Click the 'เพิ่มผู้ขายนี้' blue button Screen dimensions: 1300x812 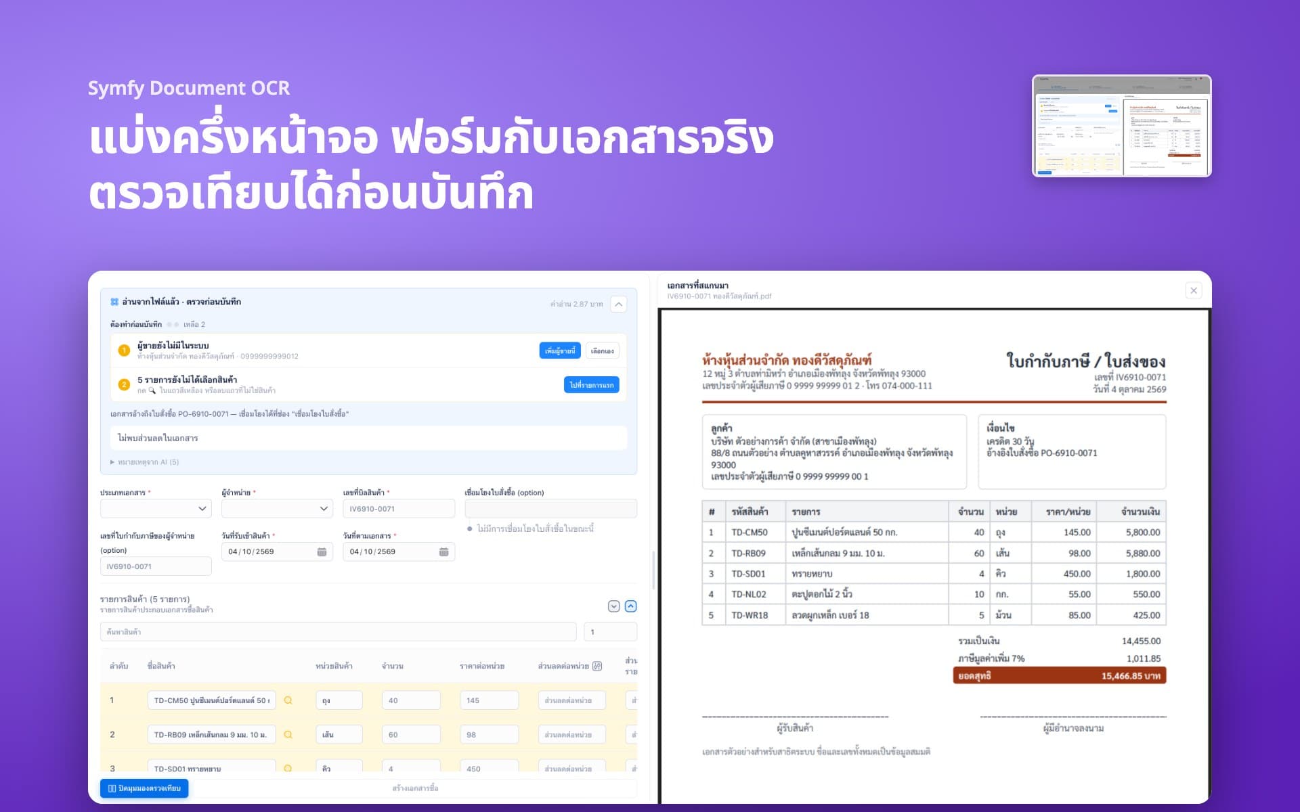click(x=560, y=351)
